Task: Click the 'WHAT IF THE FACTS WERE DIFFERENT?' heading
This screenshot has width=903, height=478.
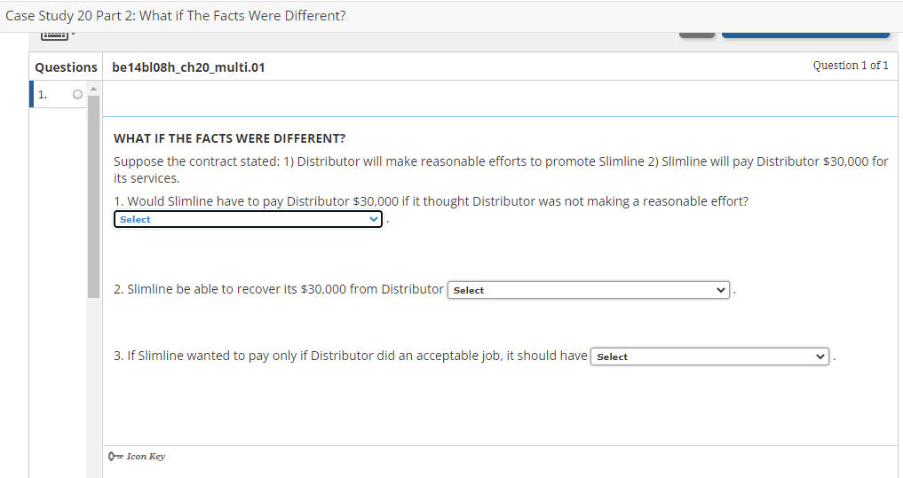Action: [229, 138]
